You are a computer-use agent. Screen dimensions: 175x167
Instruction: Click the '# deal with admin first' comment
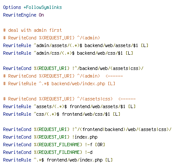click(x=32, y=30)
